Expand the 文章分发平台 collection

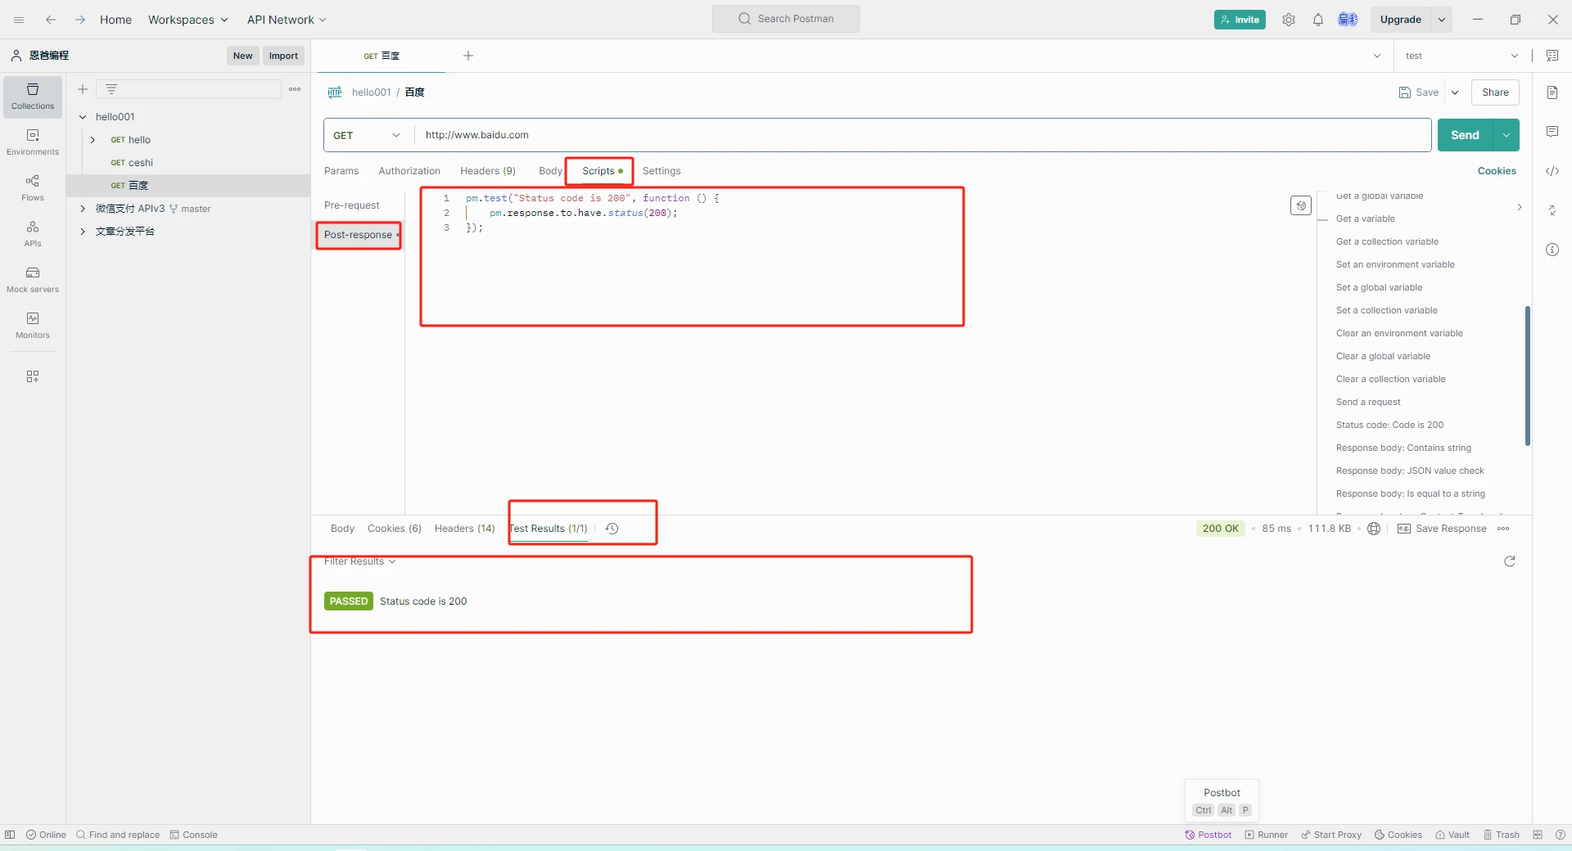tap(83, 232)
